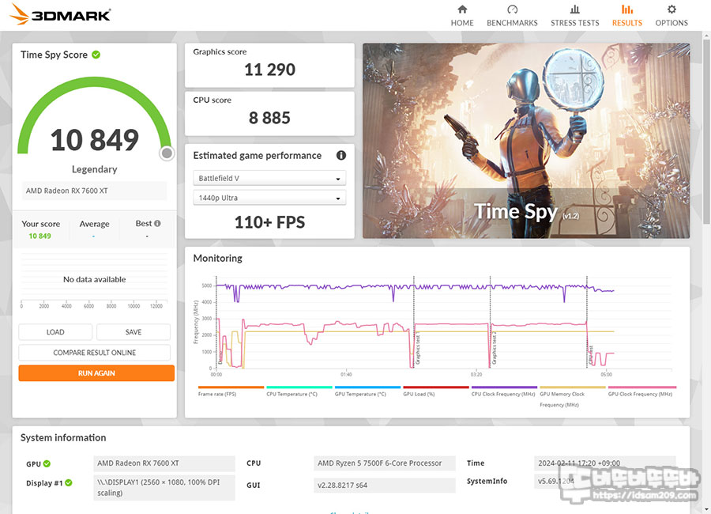
Task: Click the large 10 849 score
Action: [94, 140]
